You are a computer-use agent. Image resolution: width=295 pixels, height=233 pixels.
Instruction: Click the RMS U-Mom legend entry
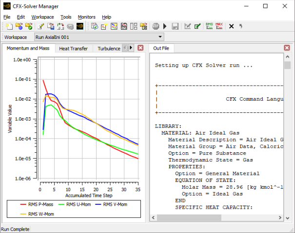point(75,204)
